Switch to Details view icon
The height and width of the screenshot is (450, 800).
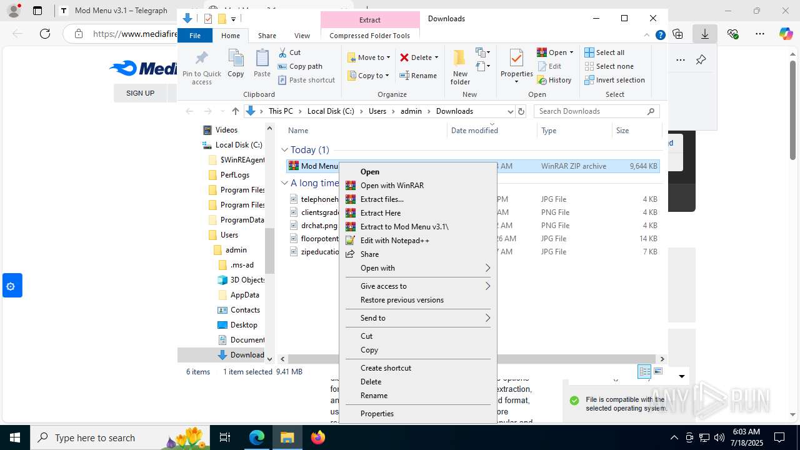(644, 371)
